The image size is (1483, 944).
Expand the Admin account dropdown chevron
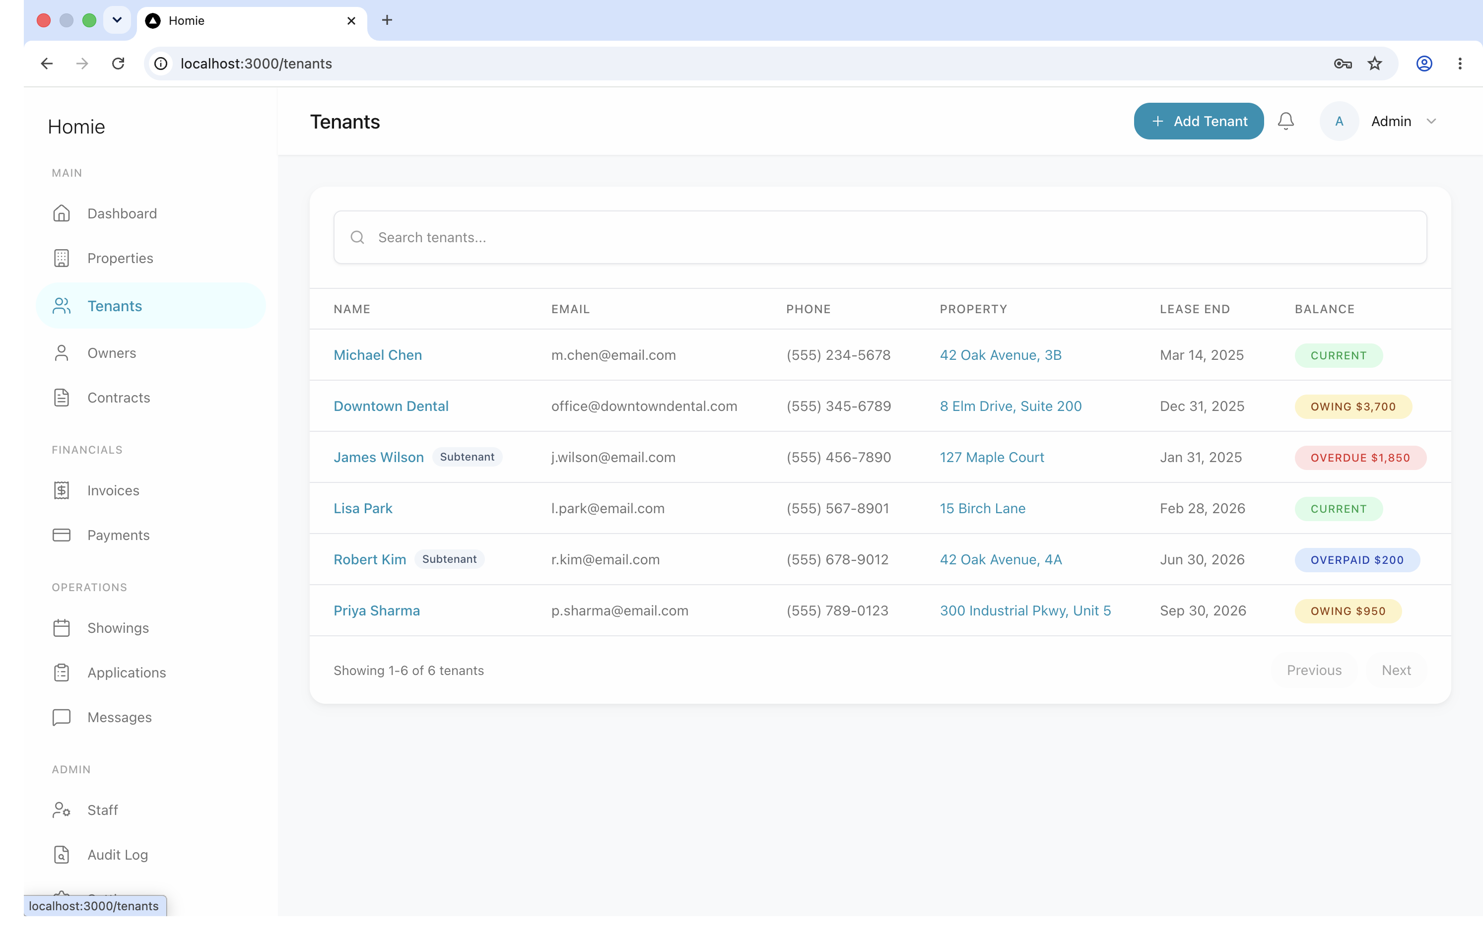point(1431,121)
